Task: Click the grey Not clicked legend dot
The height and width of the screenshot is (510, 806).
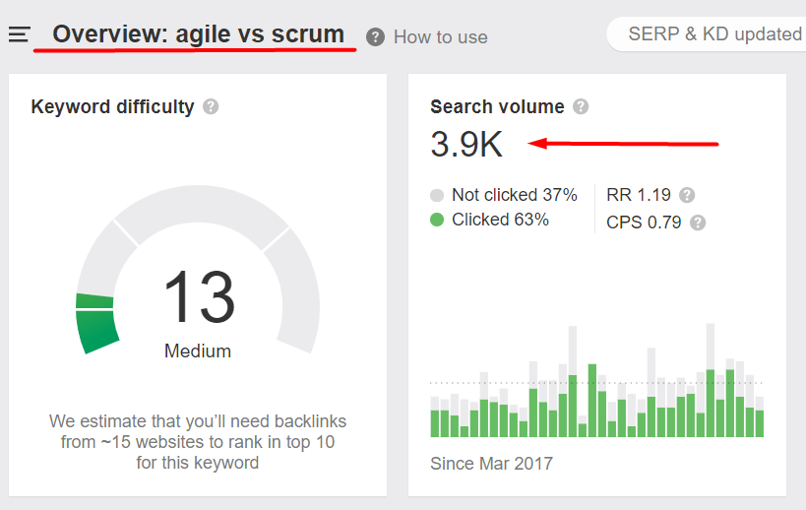Action: (438, 195)
